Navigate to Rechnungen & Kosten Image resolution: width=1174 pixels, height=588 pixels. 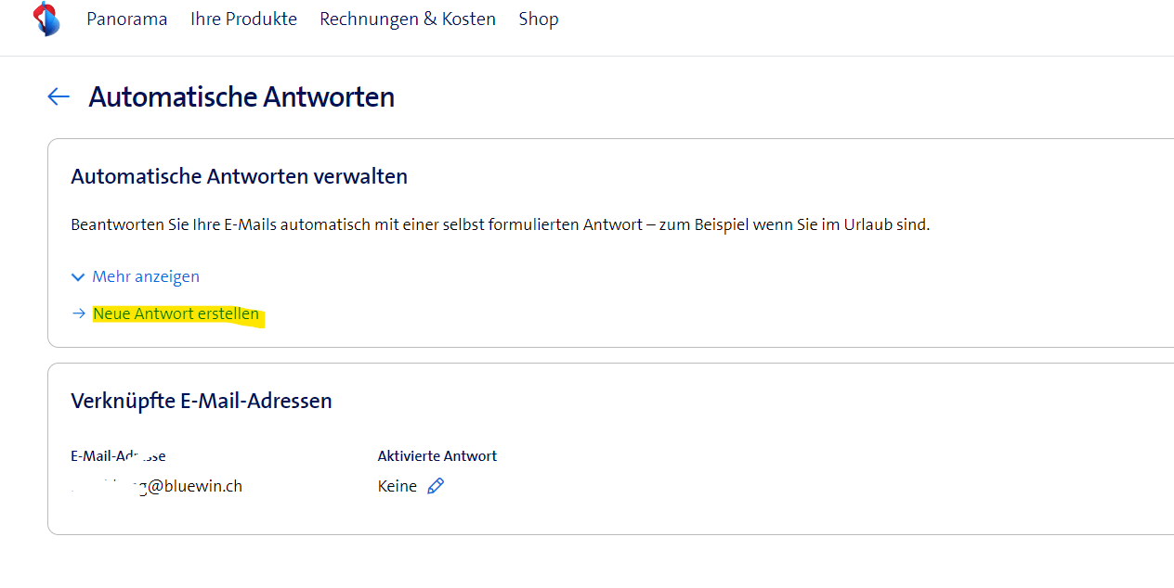pos(408,19)
